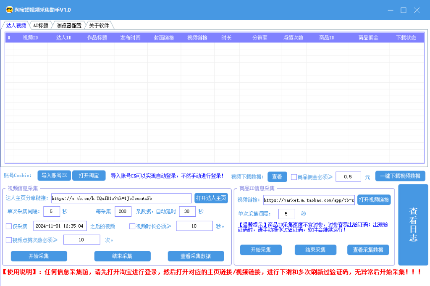Click the 作品标题 column header
This screenshot has width=430, height=286.
click(97, 37)
